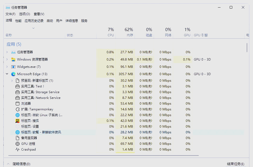
Task: Switch to the 启动 tab
Action: [x=50, y=21]
